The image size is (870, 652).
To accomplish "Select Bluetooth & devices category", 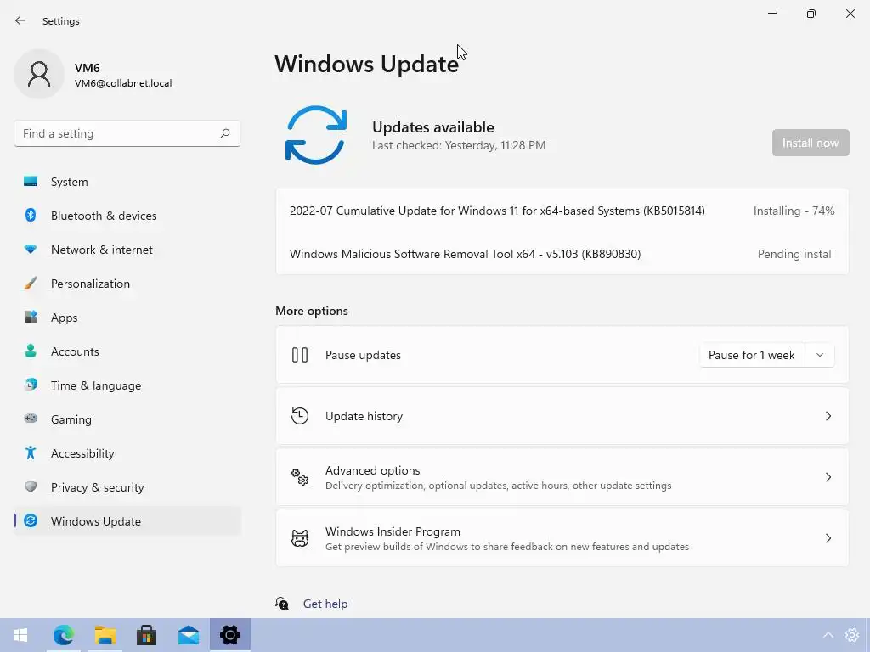I will point(127,216).
